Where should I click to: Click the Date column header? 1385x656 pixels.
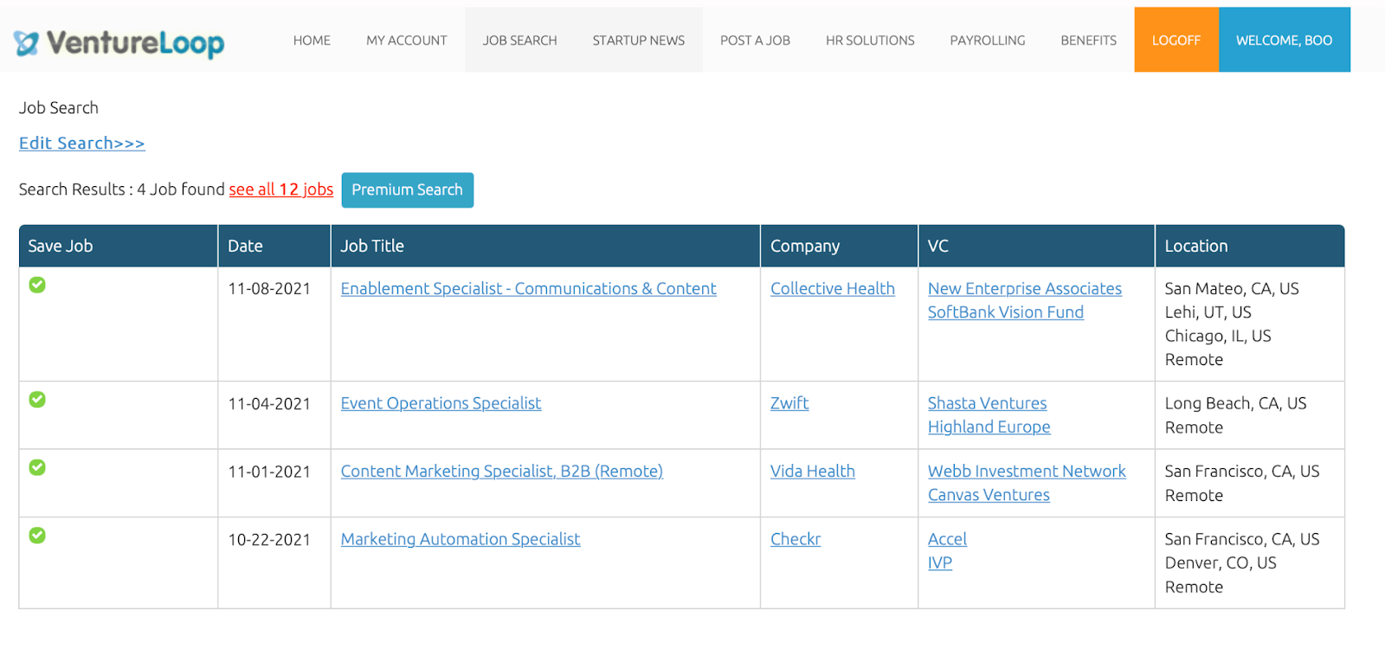click(274, 246)
